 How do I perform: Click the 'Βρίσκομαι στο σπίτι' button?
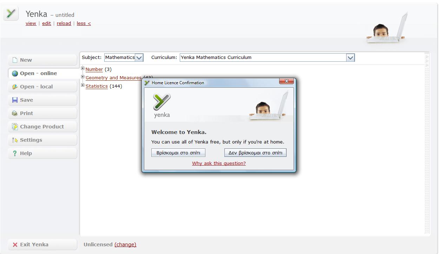point(178,153)
